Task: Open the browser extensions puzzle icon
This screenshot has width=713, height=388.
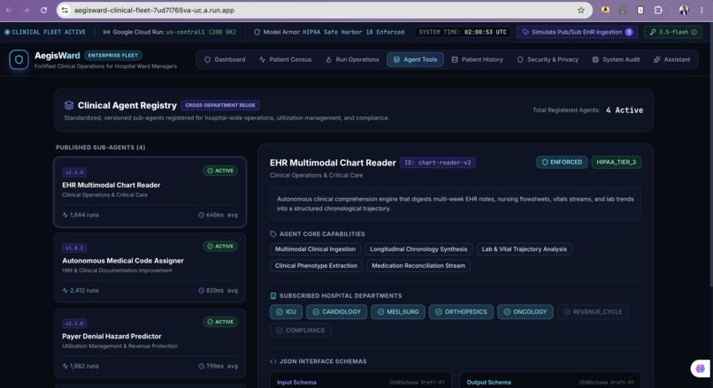Action: [x=657, y=10]
